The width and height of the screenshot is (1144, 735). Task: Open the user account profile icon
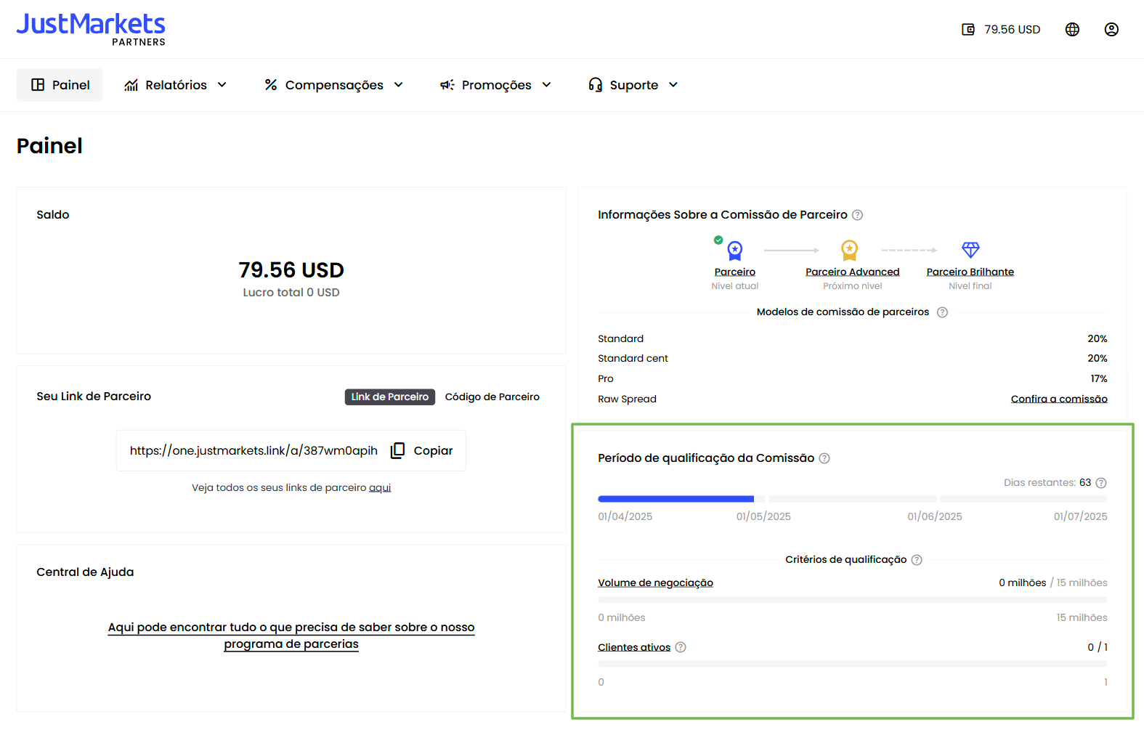click(x=1111, y=29)
